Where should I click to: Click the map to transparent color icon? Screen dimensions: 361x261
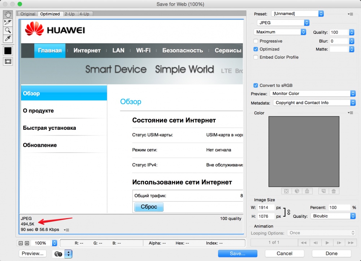[x=286, y=191]
